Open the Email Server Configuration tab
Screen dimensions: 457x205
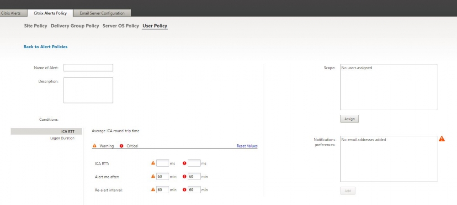tap(102, 13)
